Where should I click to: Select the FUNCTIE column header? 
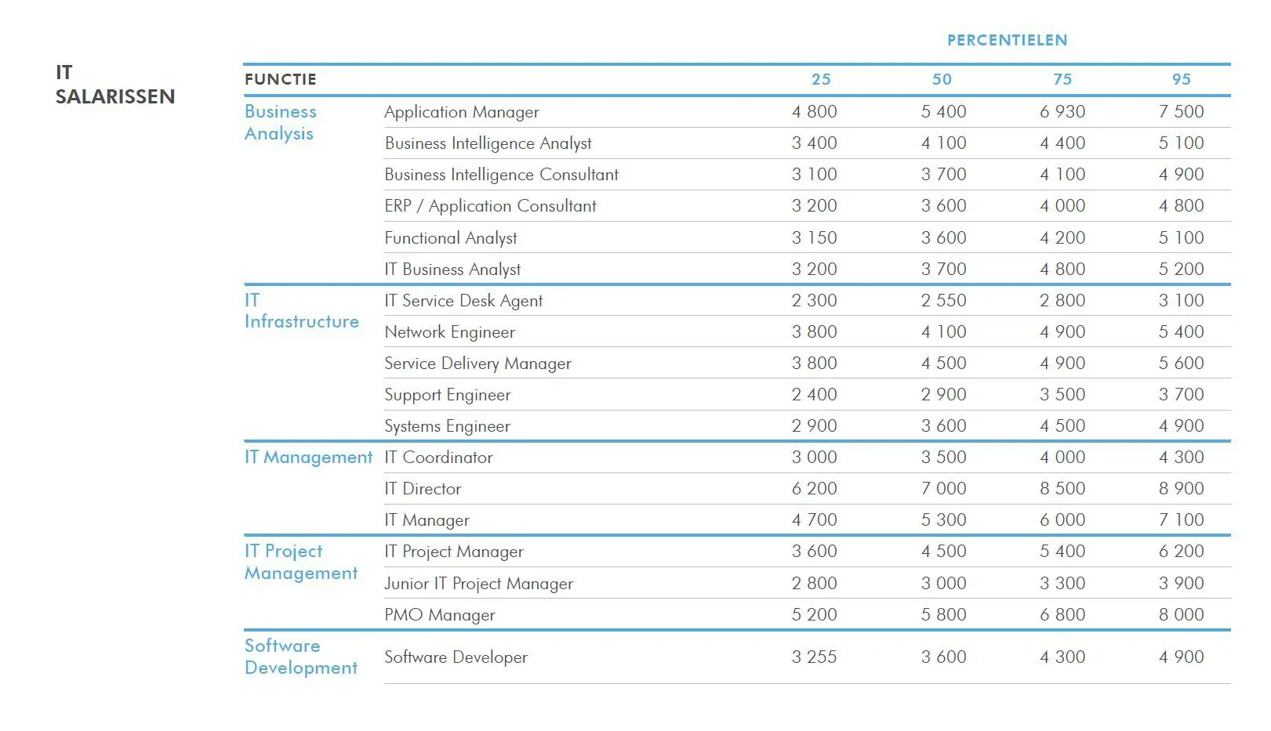281,79
